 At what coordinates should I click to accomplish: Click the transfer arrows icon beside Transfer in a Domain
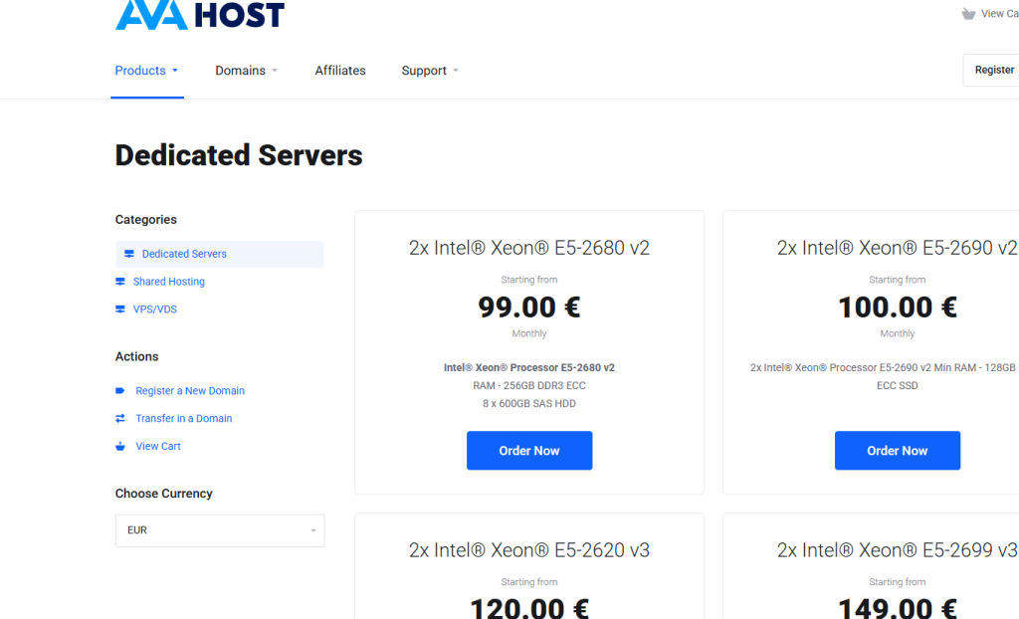(120, 419)
